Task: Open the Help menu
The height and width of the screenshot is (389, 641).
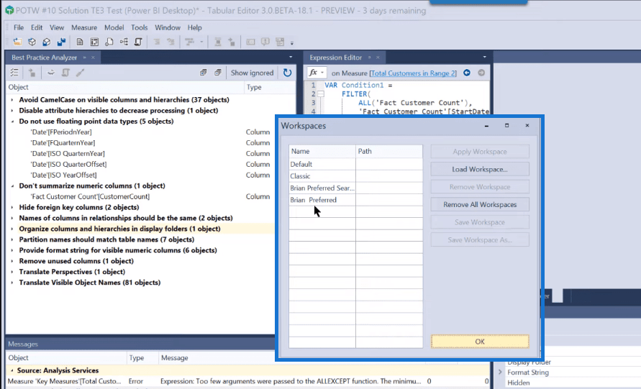Action: click(x=194, y=27)
